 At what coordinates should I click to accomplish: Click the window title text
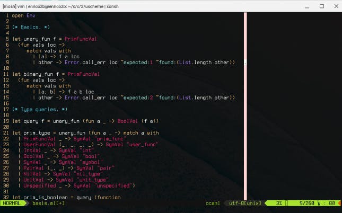pos(60,6)
